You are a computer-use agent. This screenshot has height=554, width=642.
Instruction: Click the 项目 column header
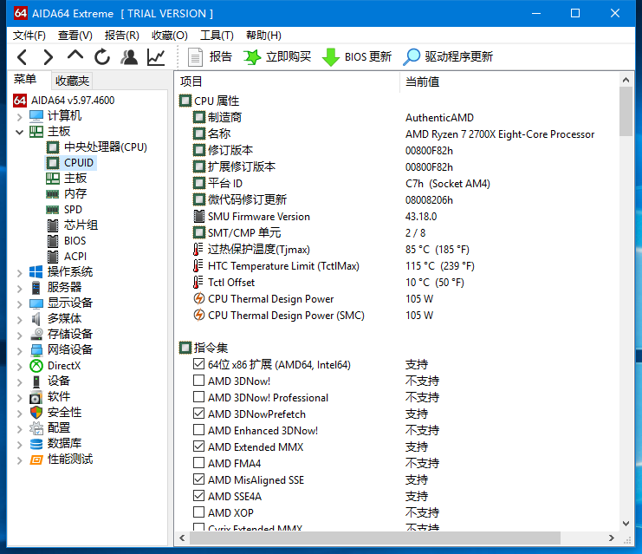(288, 81)
